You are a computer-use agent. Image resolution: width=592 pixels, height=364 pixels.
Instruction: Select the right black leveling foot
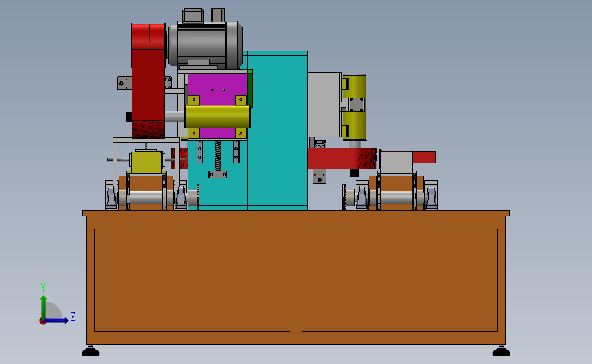[501, 351]
